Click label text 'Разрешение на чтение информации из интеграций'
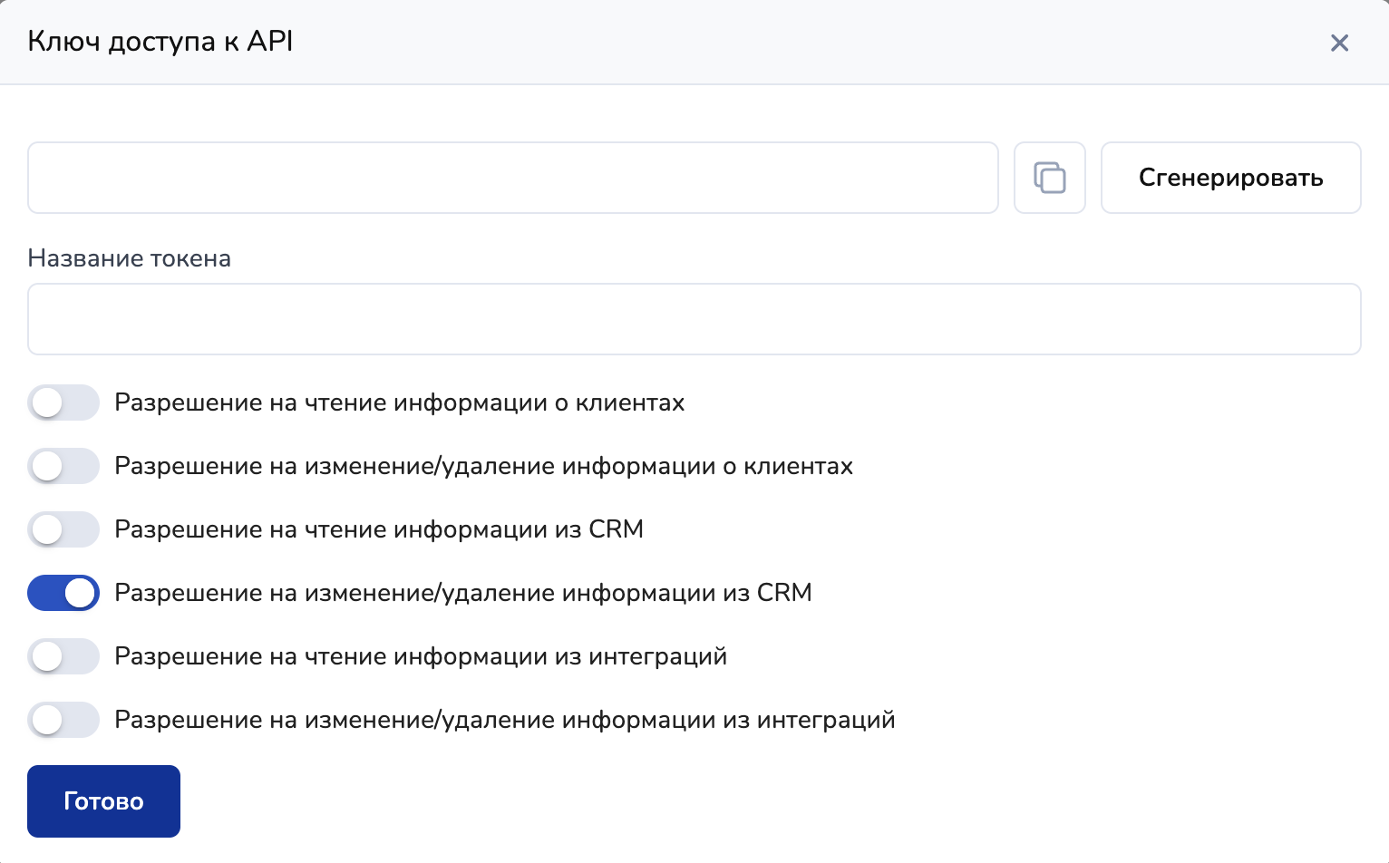 (x=421, y=656)
